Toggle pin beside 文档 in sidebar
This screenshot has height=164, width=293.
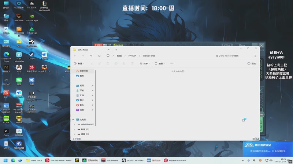point(93,95)
